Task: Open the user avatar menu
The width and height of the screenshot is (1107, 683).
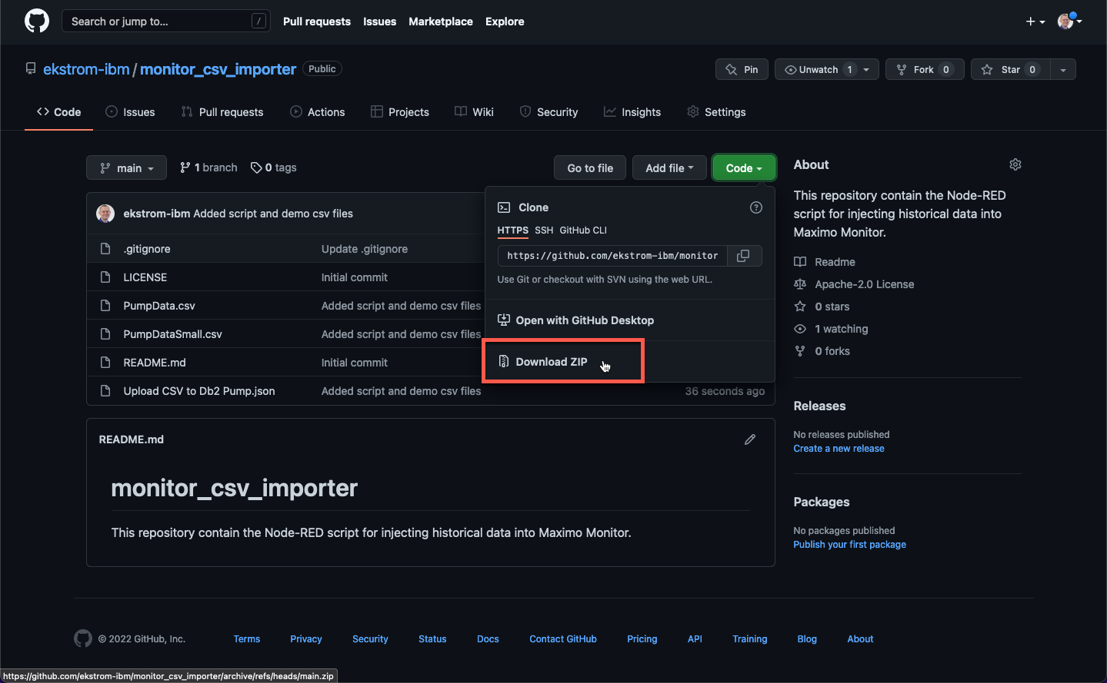Action: [x=1070, y=22]
